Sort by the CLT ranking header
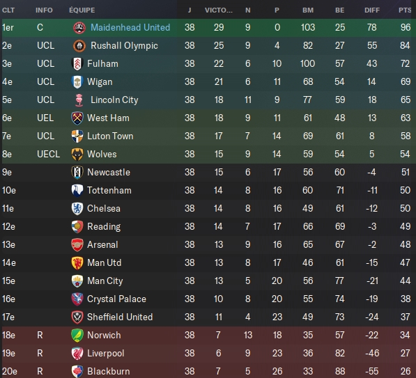 [x=8, y=10]
